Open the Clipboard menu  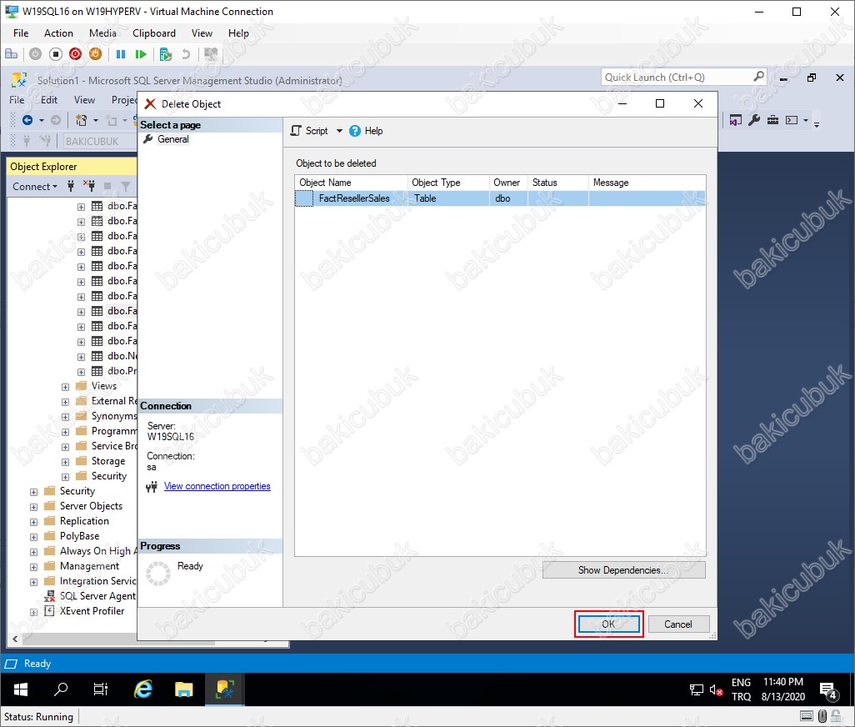[x=154, y=33]
